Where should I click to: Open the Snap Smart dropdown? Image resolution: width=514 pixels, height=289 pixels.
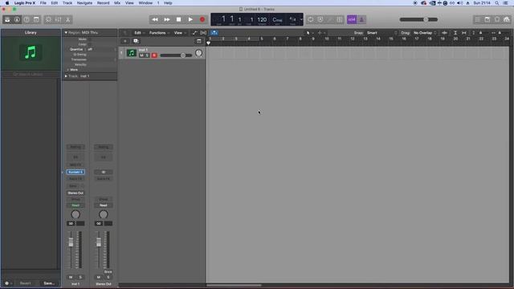(x=382, y=33)
